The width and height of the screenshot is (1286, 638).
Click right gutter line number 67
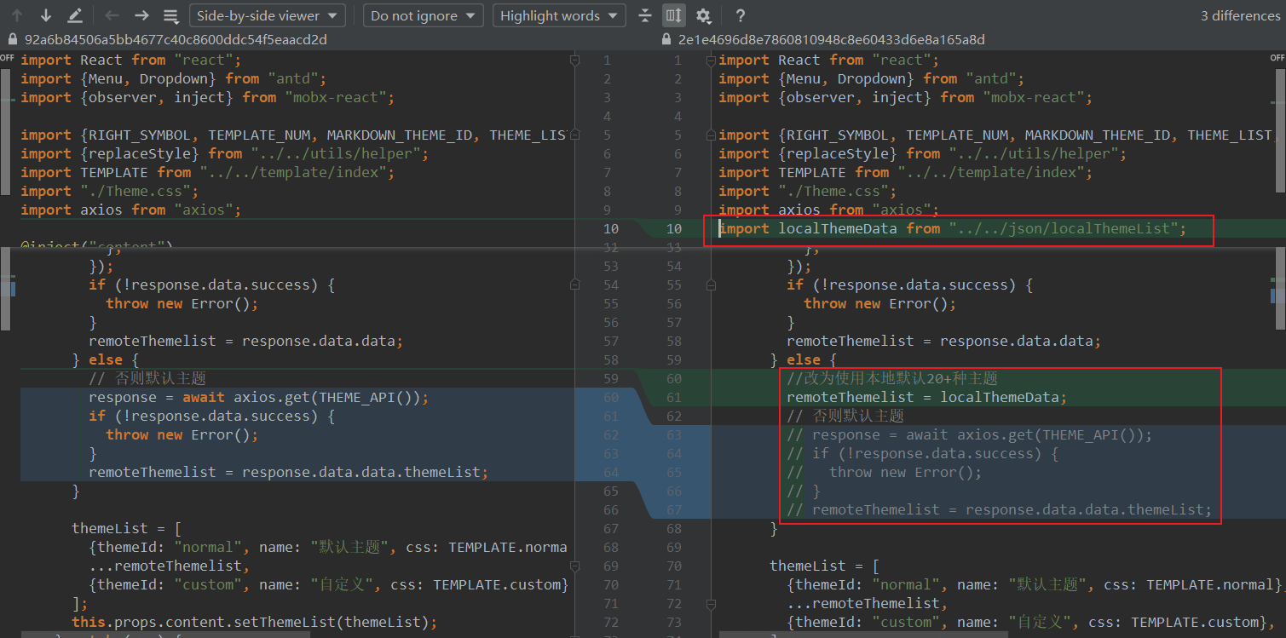674,509
